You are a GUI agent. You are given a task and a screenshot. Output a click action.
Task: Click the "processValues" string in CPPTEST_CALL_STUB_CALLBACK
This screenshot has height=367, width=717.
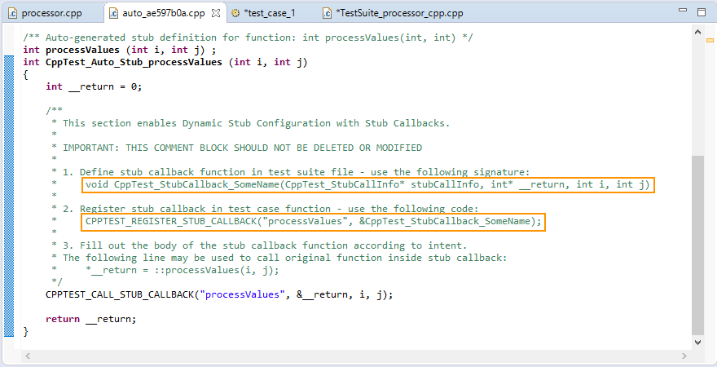point(242,294)
